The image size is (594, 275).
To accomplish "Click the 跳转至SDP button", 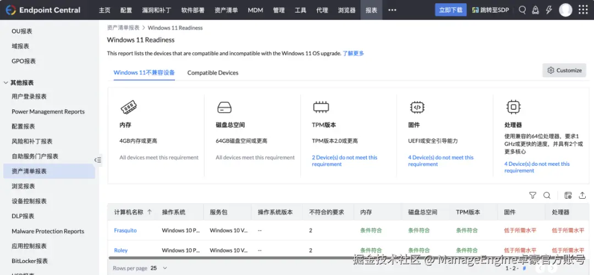I will click(491, 10).
